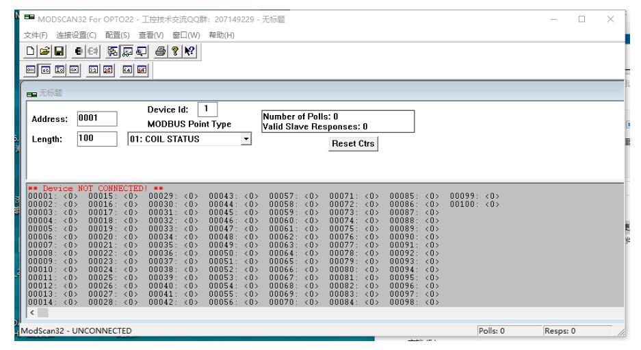Expand the MODBUS Point Type dropdown arrow
This screenshot has height=350, width=641.
click(246, 139)
